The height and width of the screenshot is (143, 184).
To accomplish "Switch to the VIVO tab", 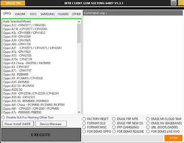I will pyautogui.click(x=33, y=14).
